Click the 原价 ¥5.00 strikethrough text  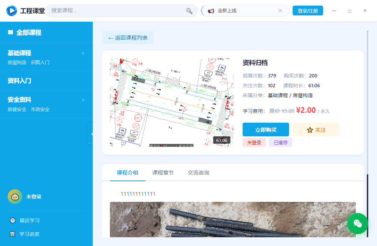pos(281,111)
